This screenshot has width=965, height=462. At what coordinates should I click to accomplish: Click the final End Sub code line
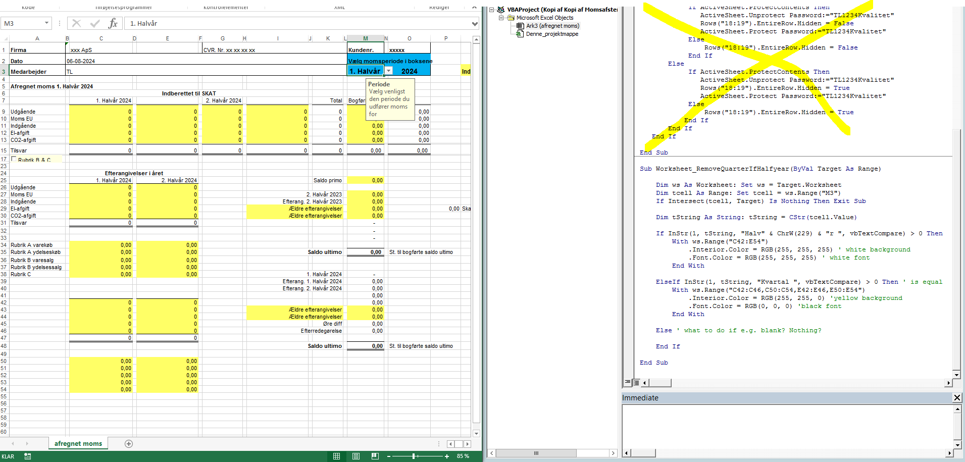653,363
